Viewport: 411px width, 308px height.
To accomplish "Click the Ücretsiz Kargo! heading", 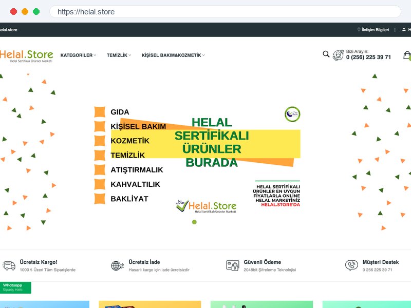I will 39,262.
